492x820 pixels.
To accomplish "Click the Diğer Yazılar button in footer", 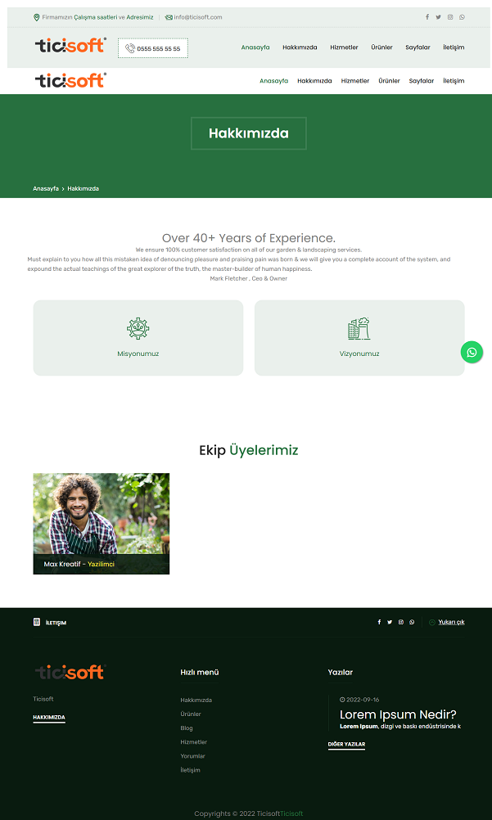I will click(346, 745).
